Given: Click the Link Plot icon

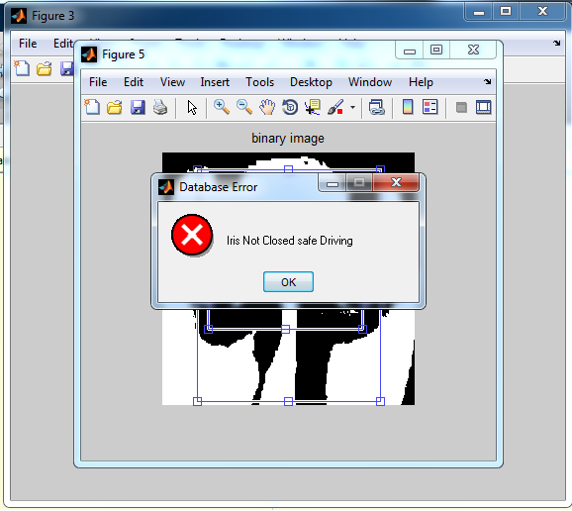Looking at the screenshot, I should (x=376, y=107).
